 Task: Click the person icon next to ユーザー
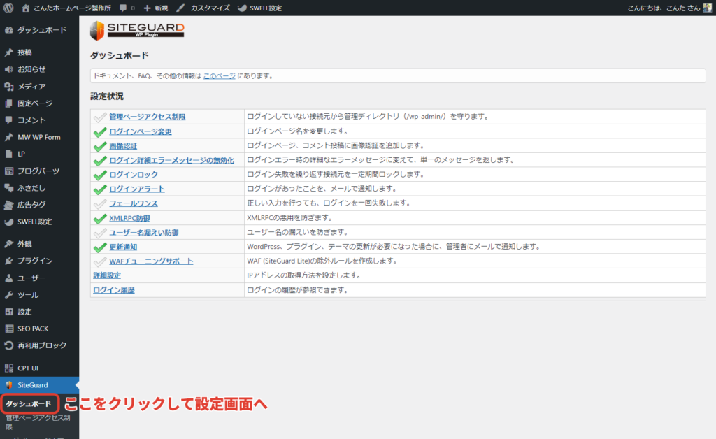[8, 278]
